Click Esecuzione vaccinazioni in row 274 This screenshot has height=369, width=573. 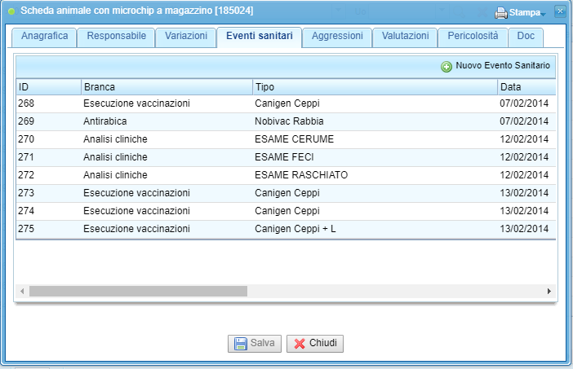click(x=136, y=211)
